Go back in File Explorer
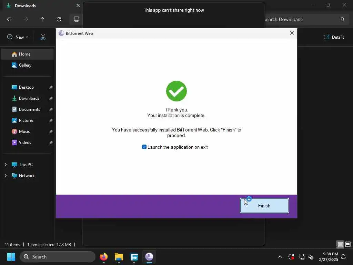Screen dimensions: 353x265 coord(9,19)
